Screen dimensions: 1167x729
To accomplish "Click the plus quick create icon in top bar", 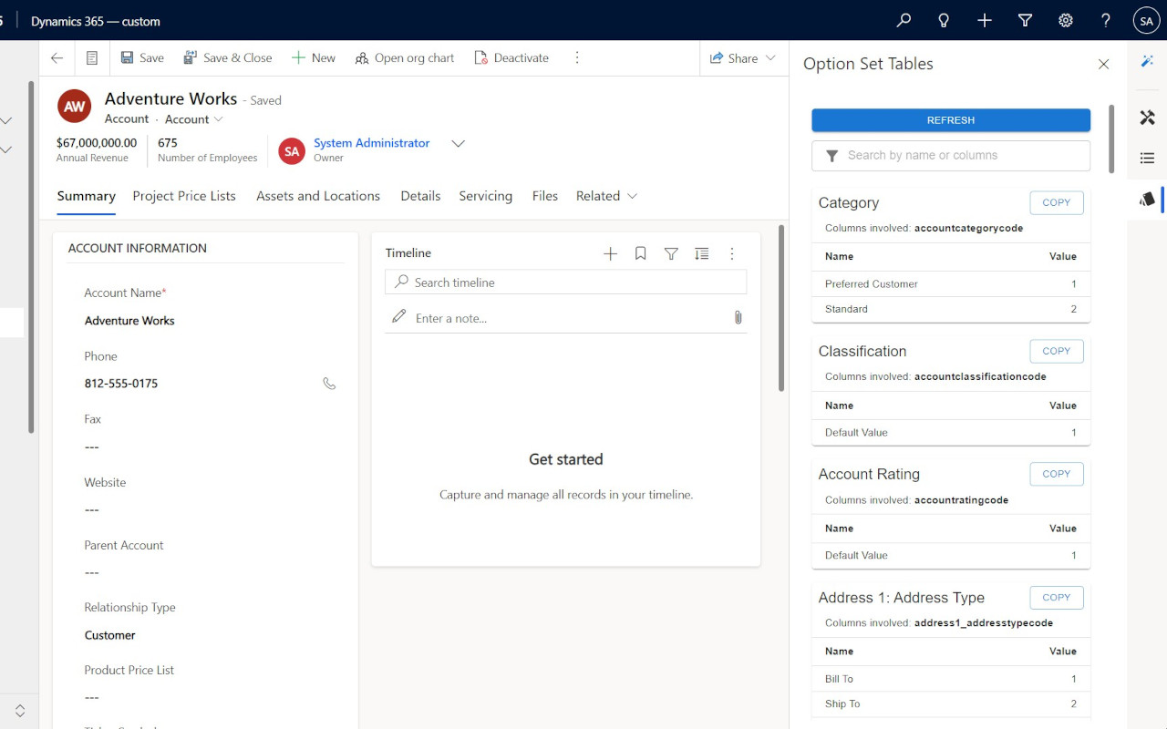I will tap(985, 20).
